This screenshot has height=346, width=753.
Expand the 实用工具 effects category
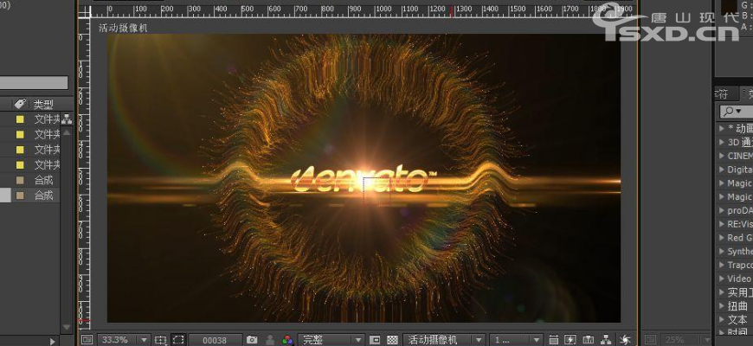[x=721, y=292]
